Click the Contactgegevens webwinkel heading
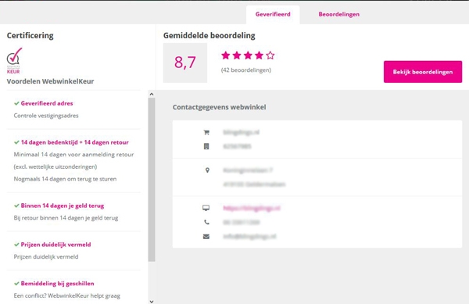469x304 pixels. coord(219,107)
